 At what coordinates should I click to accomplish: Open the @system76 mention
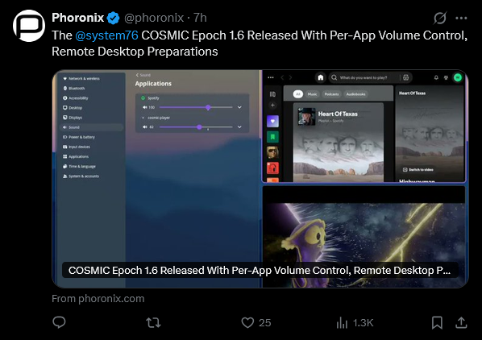pyautogui.click(x=106, y=35)
